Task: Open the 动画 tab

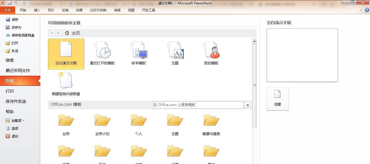Action: point(79,10)
